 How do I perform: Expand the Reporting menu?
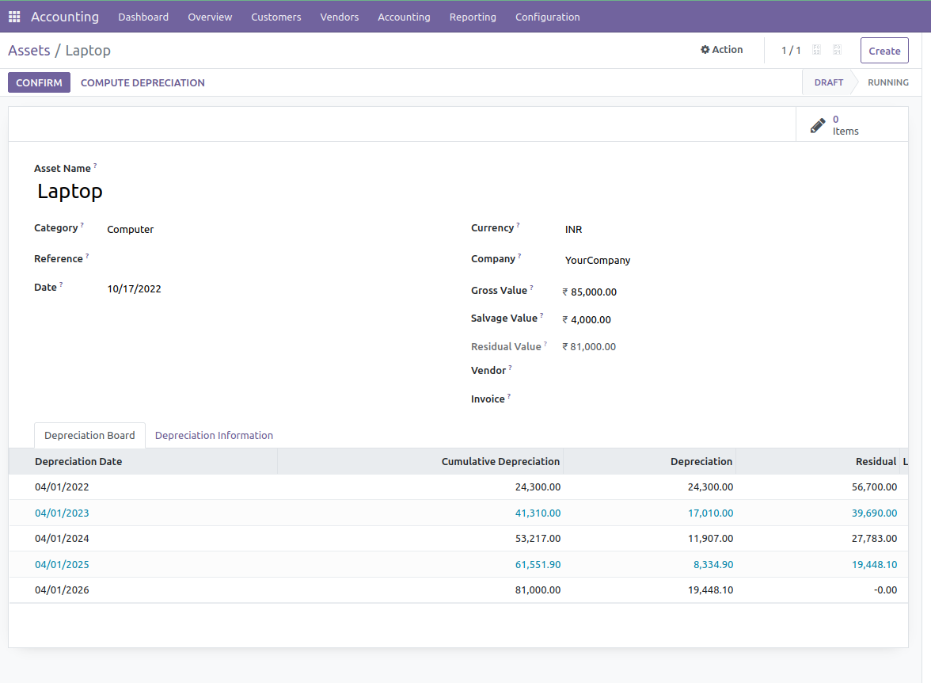click(x=473, y=17)
